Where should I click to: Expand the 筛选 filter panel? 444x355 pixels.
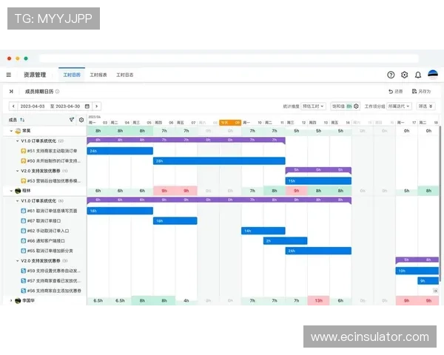pos(425,106)
